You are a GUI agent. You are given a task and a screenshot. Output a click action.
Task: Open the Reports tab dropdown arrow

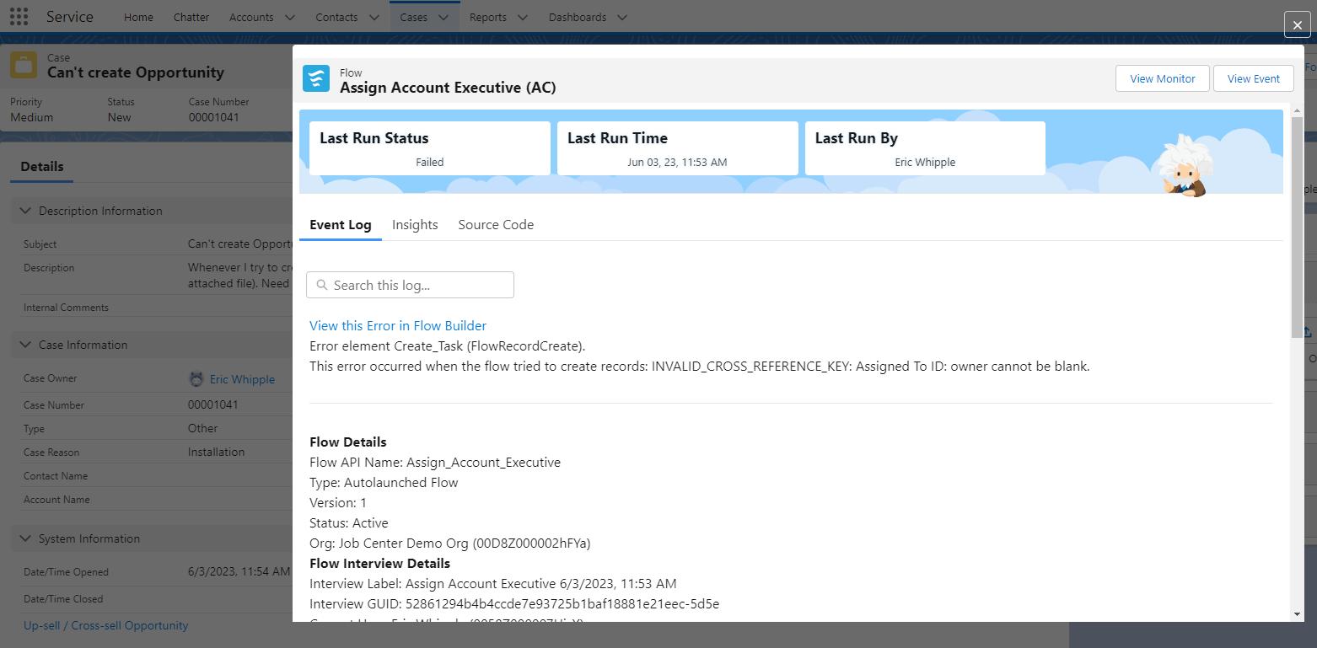pos(522,18)
